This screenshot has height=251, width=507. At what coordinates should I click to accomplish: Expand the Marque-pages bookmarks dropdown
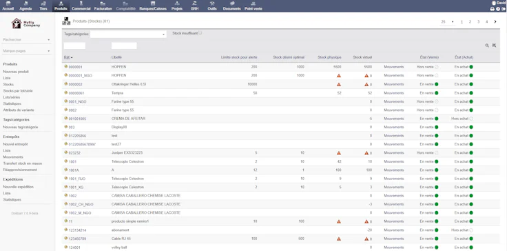coord(26,51)
